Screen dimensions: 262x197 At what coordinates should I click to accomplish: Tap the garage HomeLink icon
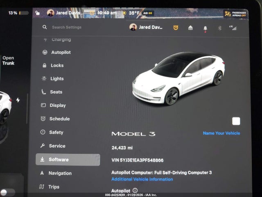pos(190,27)
